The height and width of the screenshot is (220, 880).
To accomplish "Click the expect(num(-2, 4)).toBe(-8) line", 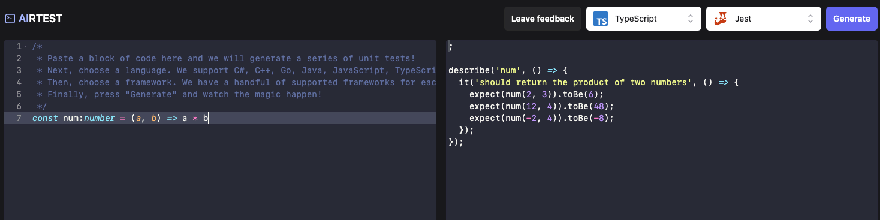I will tap(542, 118).
